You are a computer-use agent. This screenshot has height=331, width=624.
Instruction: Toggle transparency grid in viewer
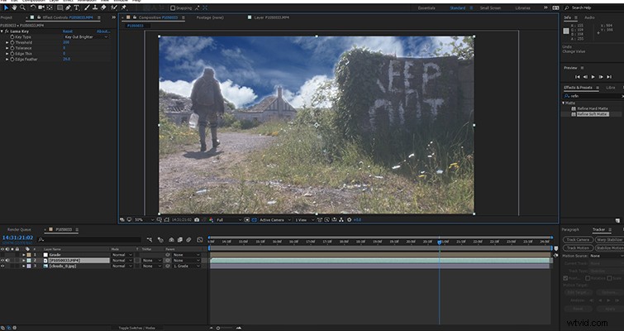click(255, 219)
